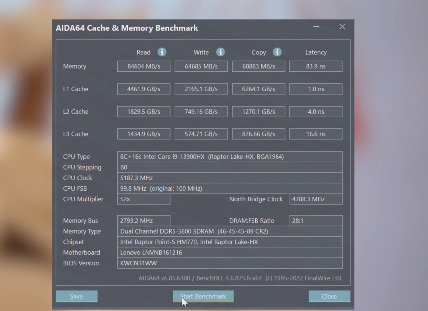The image size is (428, 311).
Task: Click the CPU Clock label
Action: 77,178
